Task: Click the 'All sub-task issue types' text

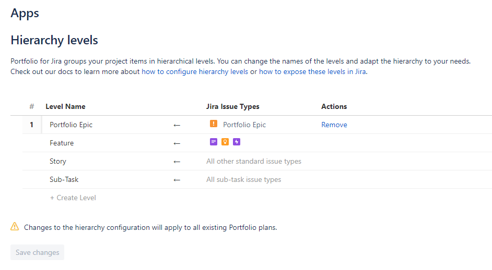Action: coord(243,179)
